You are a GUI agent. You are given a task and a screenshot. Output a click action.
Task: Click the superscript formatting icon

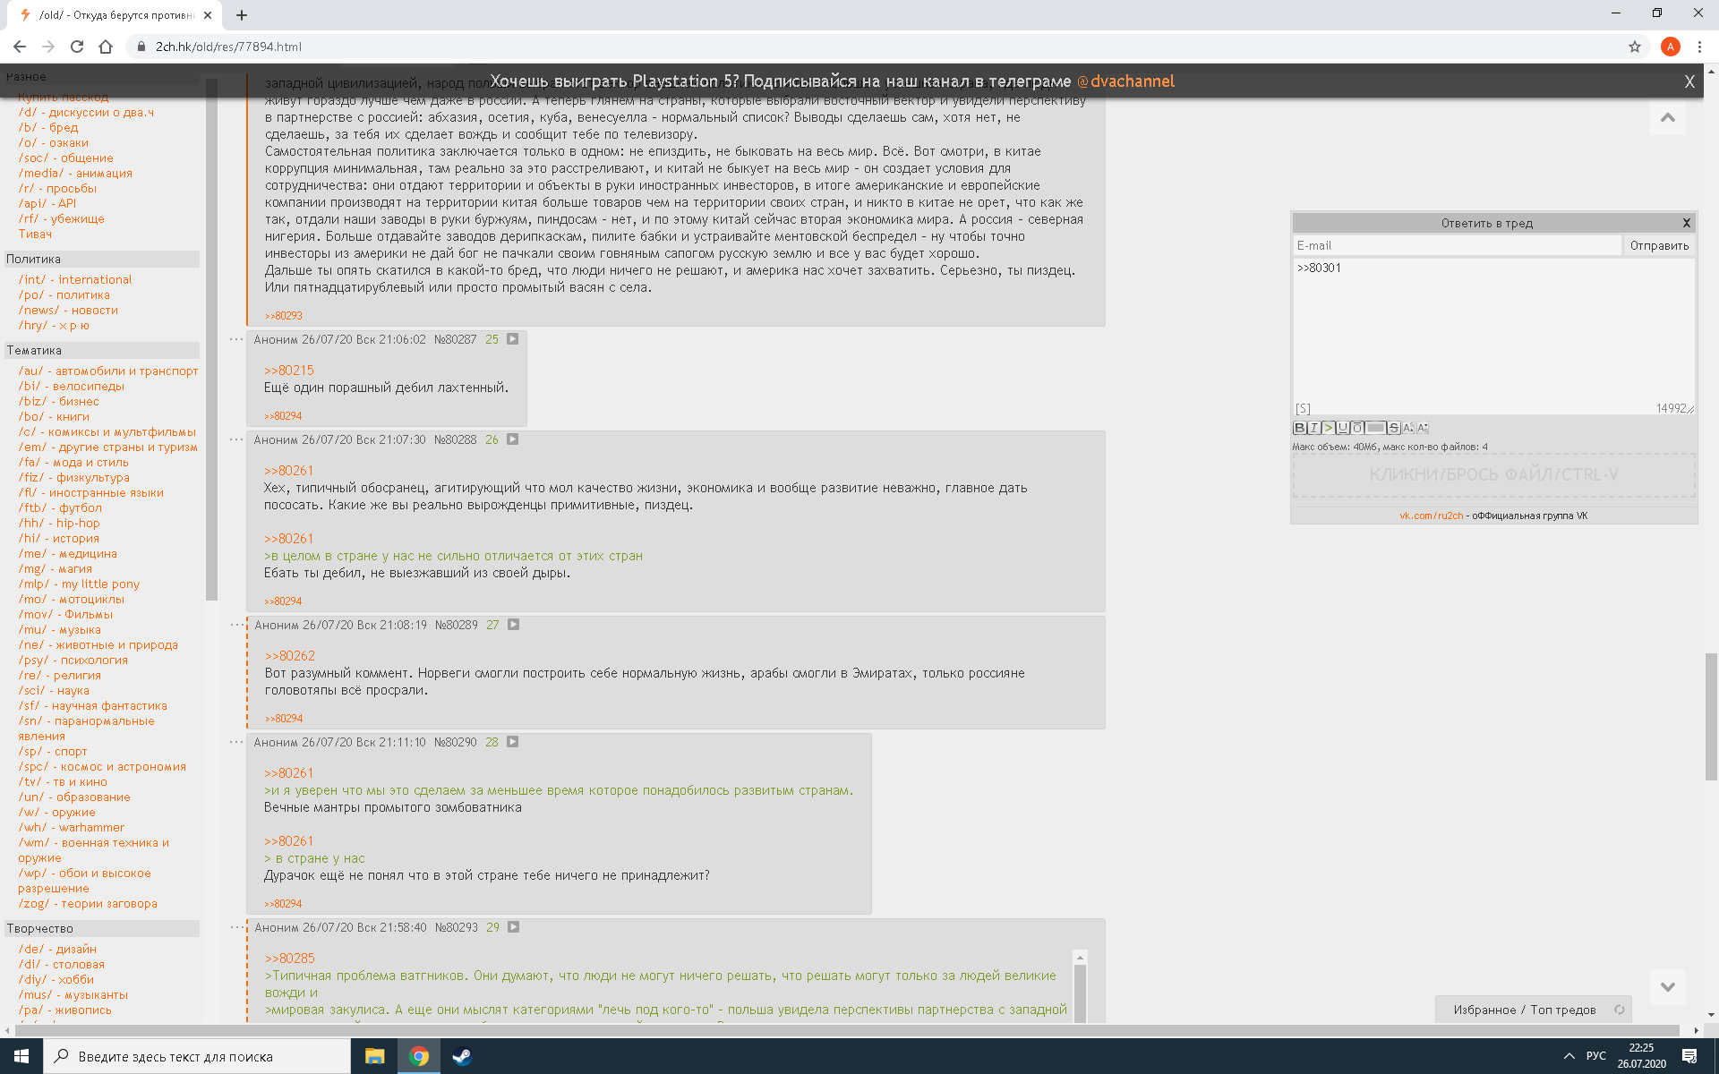(1408, 428)
